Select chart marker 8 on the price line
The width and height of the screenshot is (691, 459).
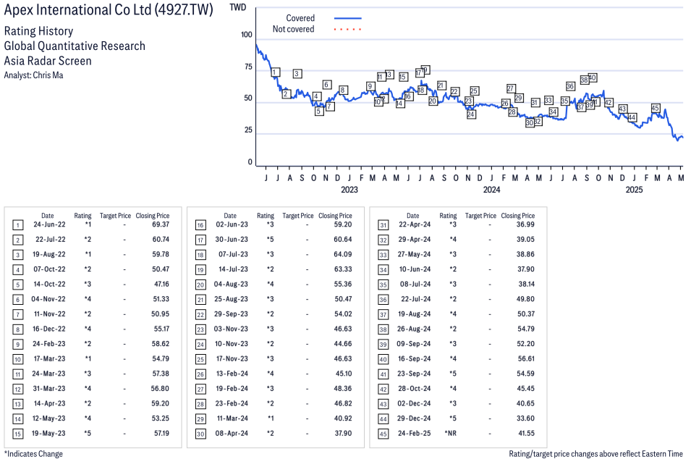click(343, 90)
